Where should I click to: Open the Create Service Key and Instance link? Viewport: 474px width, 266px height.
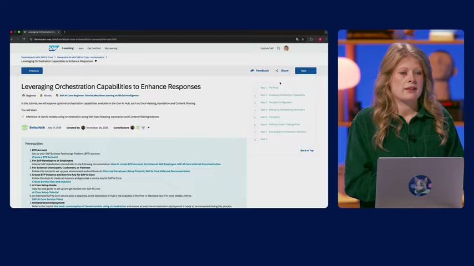point(52,182)
